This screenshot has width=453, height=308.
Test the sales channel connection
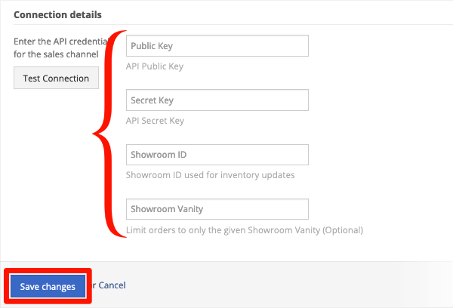(56, 78)
